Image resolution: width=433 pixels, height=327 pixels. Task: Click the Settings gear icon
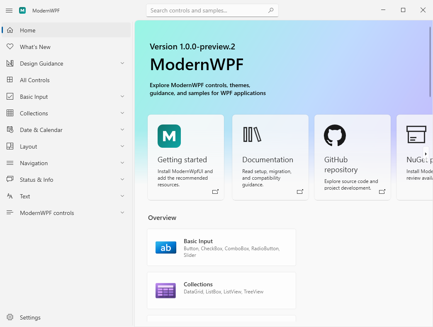coord(10,317)
